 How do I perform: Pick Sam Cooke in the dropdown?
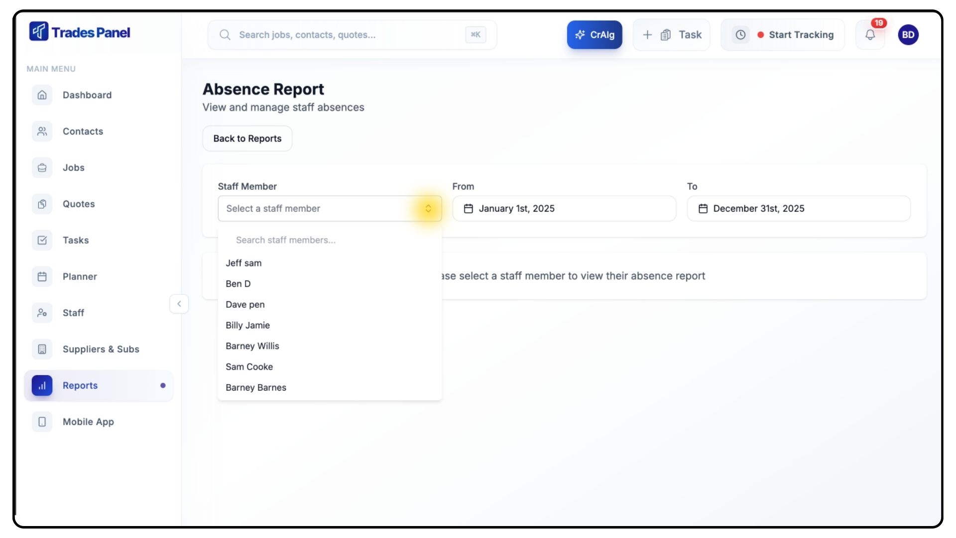pos(249,367)
